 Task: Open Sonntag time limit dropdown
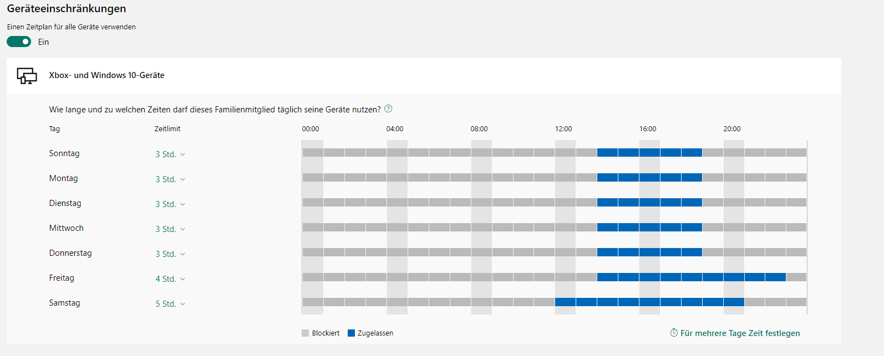click(170, 154)
